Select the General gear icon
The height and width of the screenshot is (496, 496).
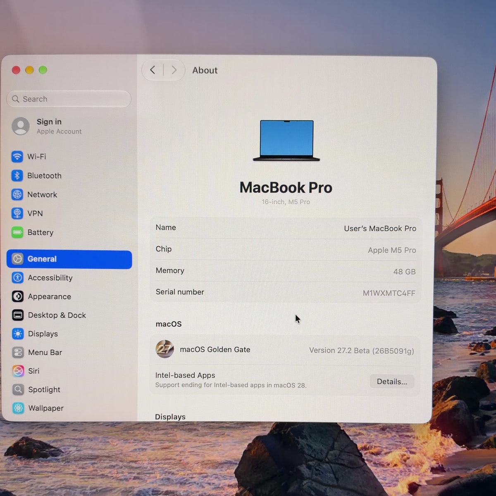click(17, 259)
